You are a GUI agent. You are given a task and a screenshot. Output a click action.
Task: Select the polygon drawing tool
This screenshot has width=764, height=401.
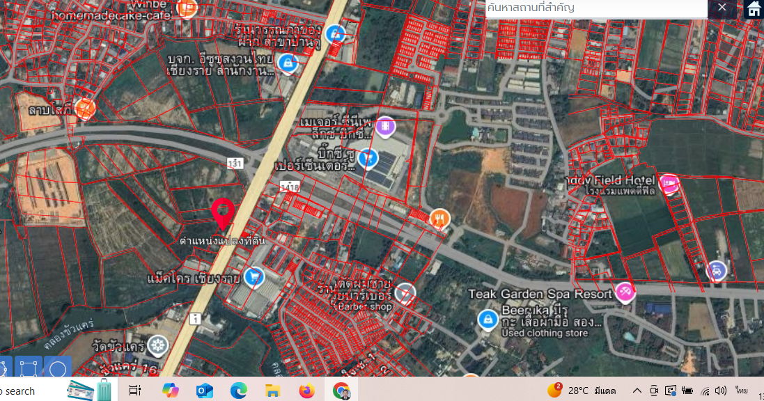coord(4,365)
